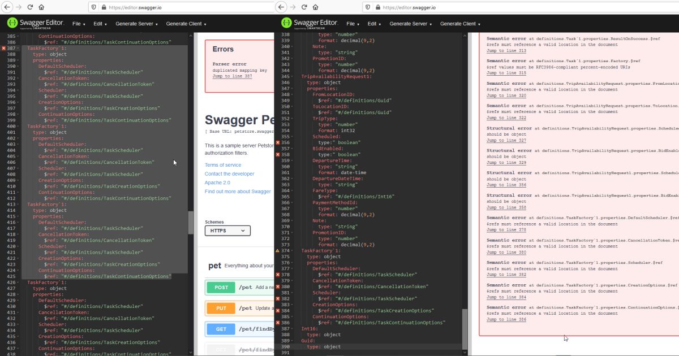
Task: Click Jump to line 313 link
Action: point(506,51)
